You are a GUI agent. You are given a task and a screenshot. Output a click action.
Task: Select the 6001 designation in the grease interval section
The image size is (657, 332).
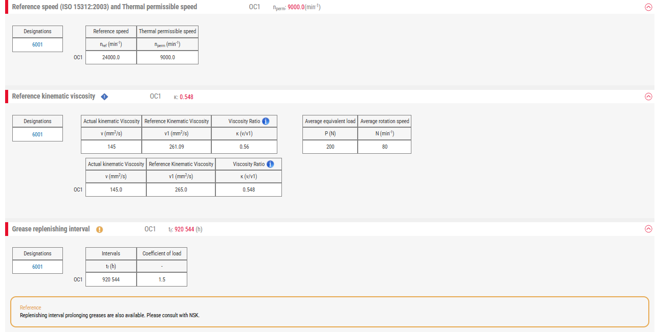(x=37, y=266)
